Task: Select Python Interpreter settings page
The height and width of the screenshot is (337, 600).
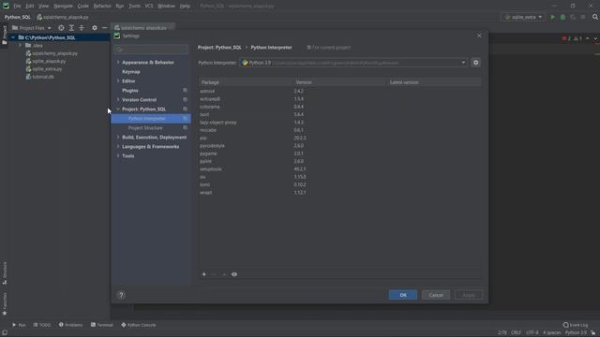Action: pyautogui.click(x=151, y=119)
